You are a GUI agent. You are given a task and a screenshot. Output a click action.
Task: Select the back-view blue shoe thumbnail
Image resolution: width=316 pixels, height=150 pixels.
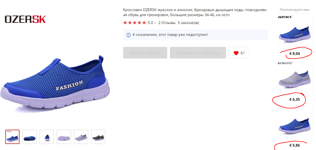coord(46,137)
